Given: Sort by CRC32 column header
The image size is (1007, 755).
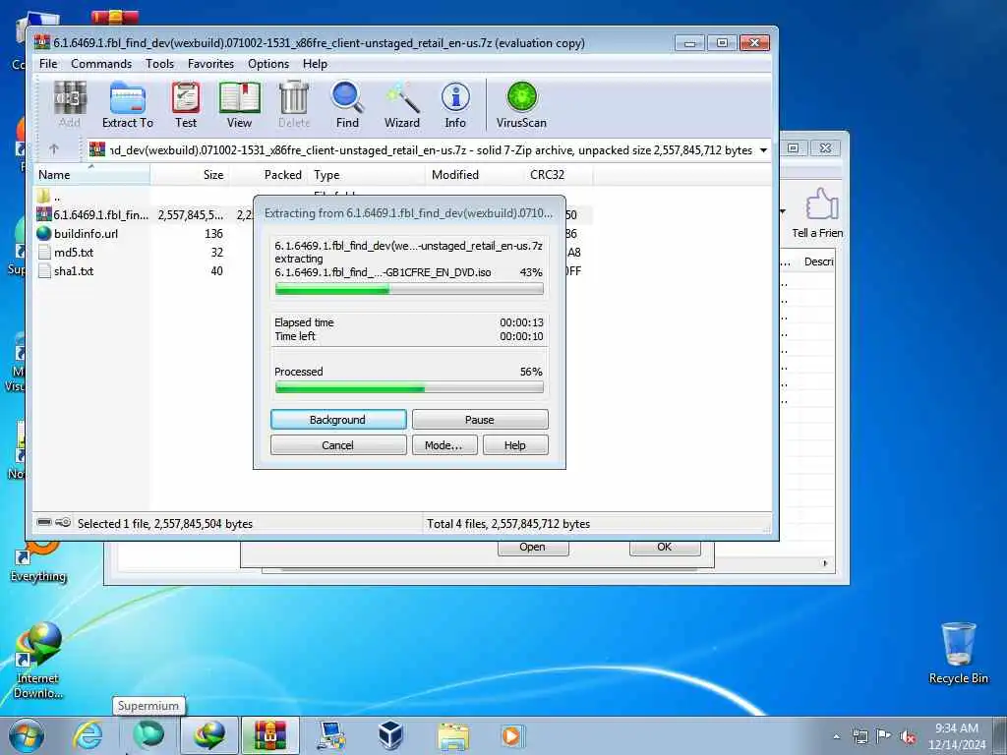Looking at the screenshot, I should click(x=560, y=175).
